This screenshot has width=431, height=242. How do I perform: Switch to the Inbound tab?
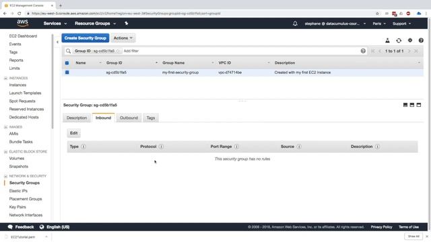pyautogui.click(x=103, y=118)
